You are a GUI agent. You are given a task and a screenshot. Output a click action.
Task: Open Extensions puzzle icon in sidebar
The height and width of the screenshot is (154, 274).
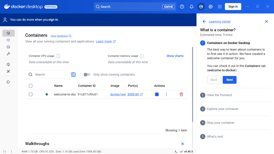pyautogui.click(x=8, y=82)
